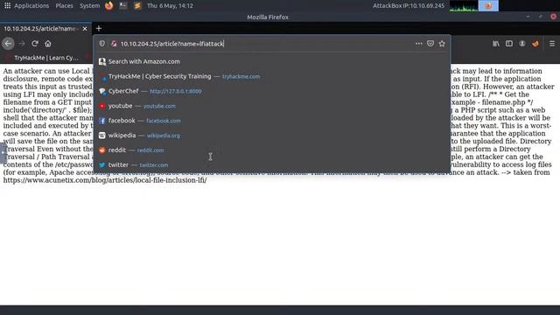Image resolution: width=560 pixels, height=315 pixels.
Task: Go to the Firefox home page
Action: [x=48, y=44]
